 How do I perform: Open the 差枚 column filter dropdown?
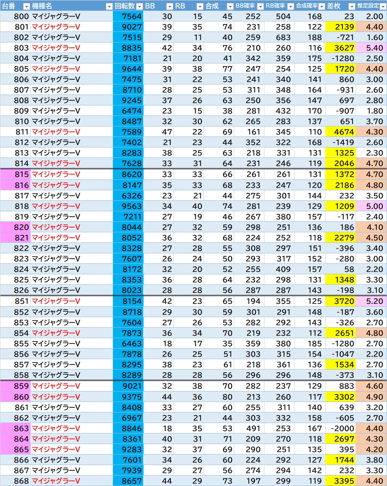pyautogui.click(x=352, y=6)
